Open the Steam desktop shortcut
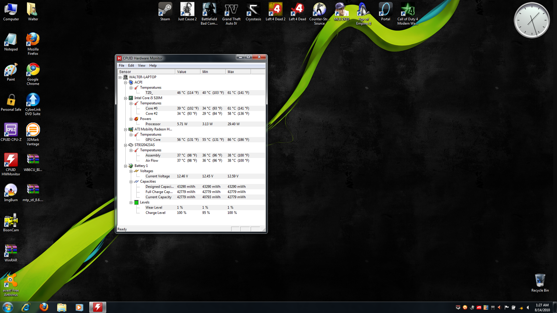Screen dimensions: 557x313 165,11
